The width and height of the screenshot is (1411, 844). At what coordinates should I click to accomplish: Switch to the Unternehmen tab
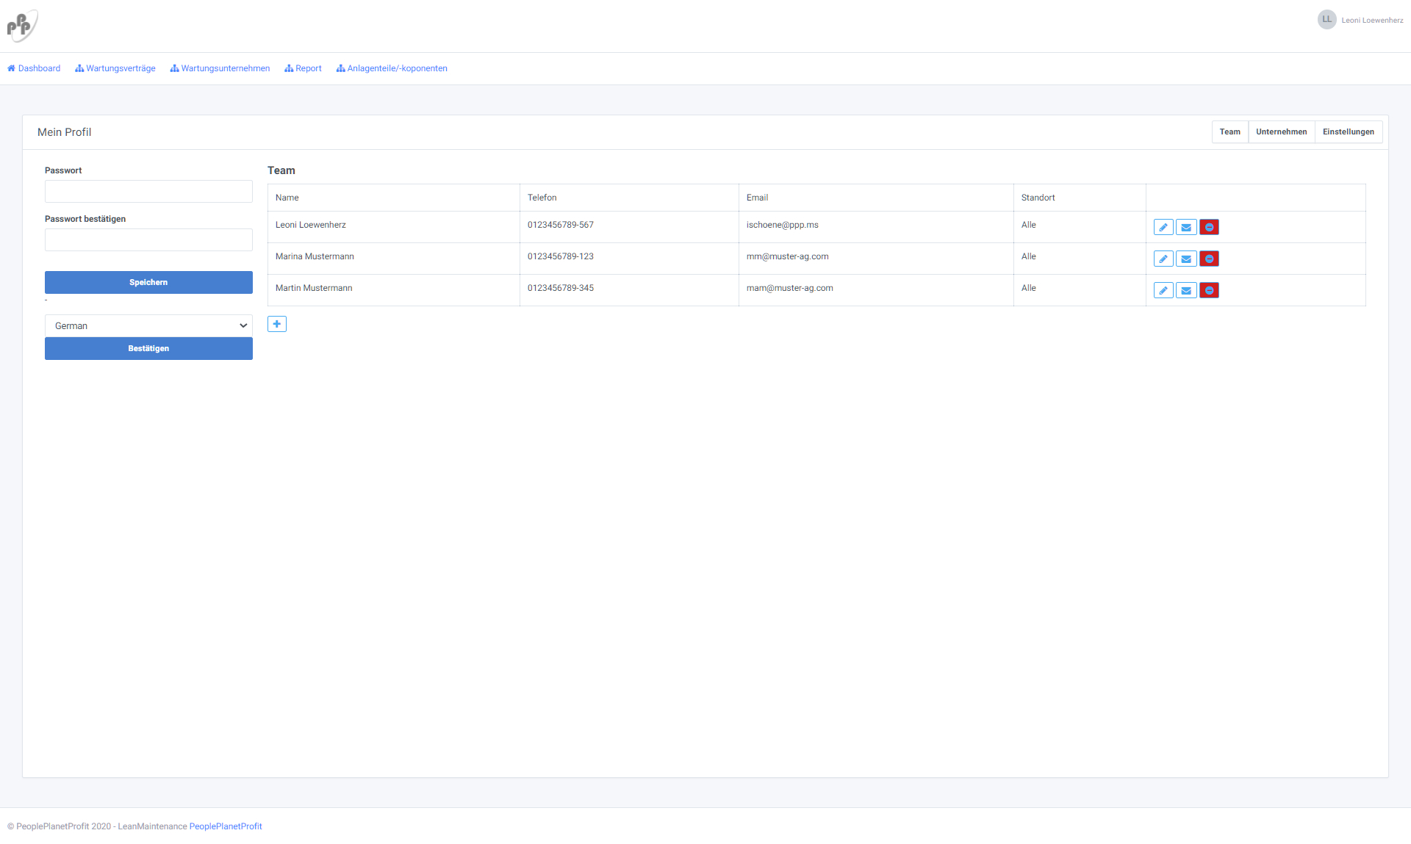coord(1281,132)
